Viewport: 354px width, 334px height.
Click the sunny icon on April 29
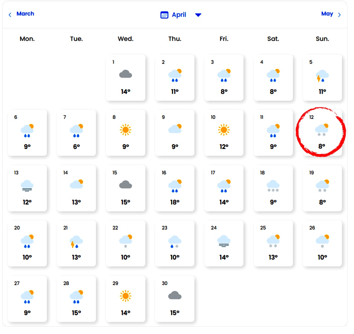125,296
